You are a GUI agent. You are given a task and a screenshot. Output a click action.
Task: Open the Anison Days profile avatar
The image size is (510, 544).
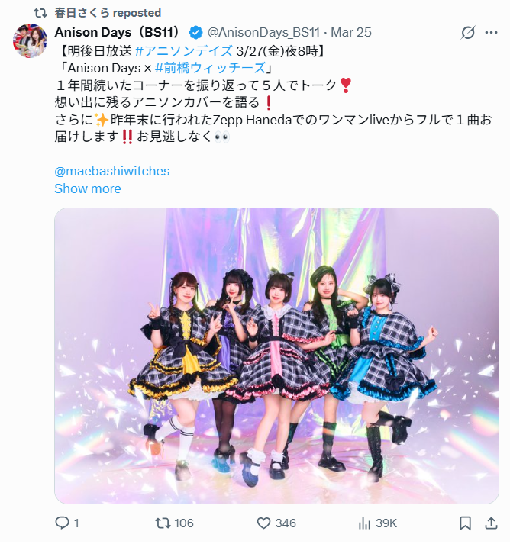pyautogui.click(x=31, y=40)
